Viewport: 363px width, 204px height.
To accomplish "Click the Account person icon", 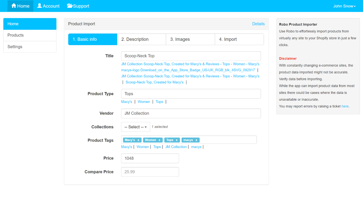I will (39, 6).
